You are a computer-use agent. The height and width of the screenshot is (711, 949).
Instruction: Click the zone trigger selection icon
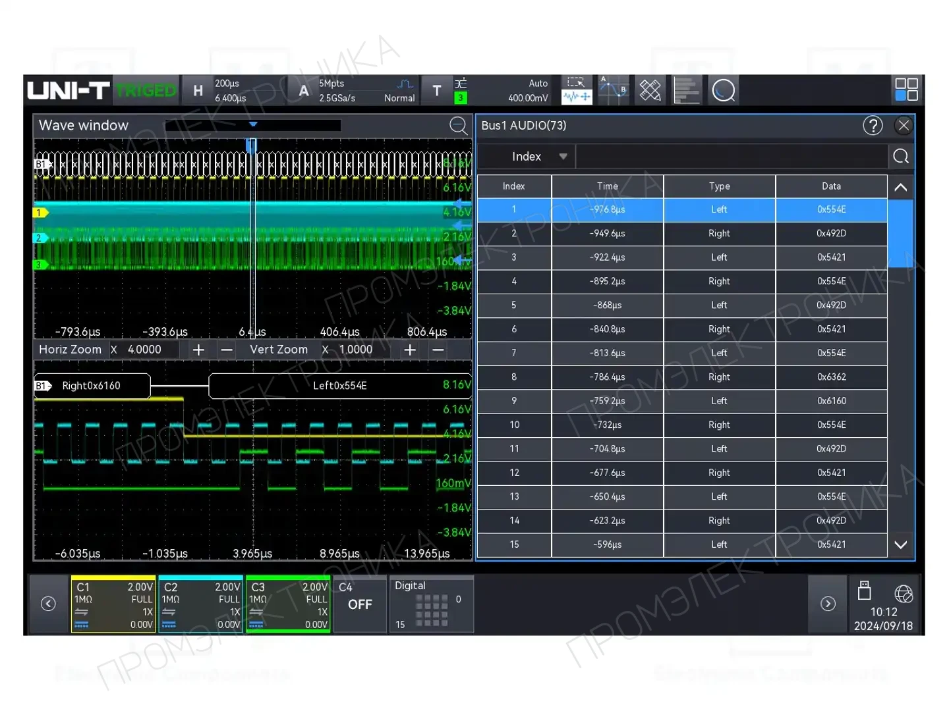[577, 90]
